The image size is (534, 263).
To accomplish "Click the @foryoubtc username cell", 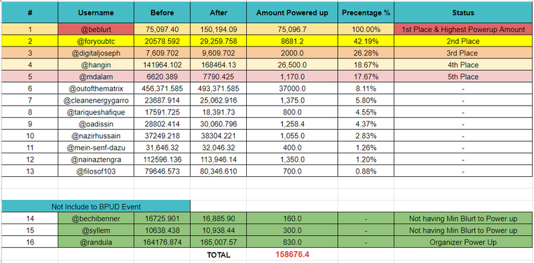I will (96, 42).
